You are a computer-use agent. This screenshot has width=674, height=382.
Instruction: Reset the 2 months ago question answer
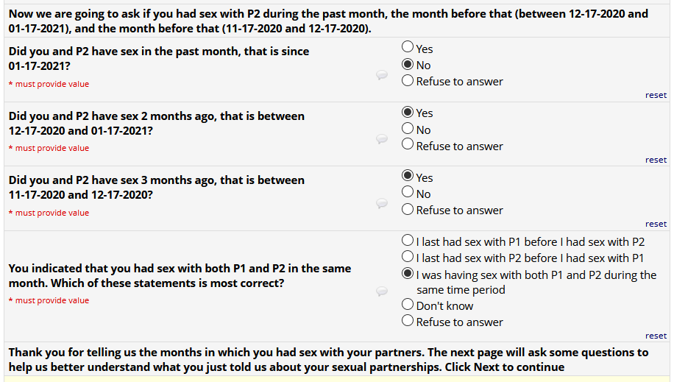click(x=656, y=160)
